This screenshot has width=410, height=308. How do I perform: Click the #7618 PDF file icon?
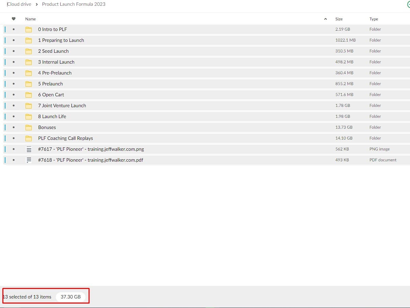[x=29, y=160]
